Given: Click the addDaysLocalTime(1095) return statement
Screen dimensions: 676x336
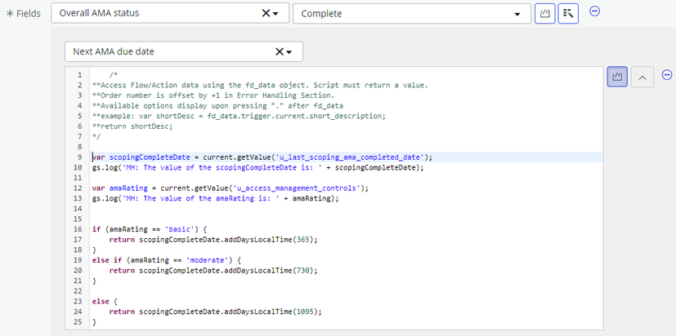Looking at the screenshot, I should [x=216, y=312].
